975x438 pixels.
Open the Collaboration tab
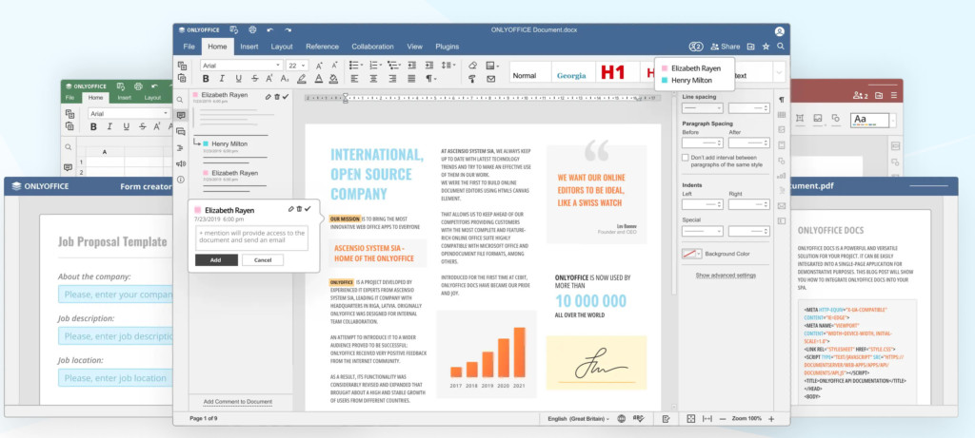[x=372, y=46]
